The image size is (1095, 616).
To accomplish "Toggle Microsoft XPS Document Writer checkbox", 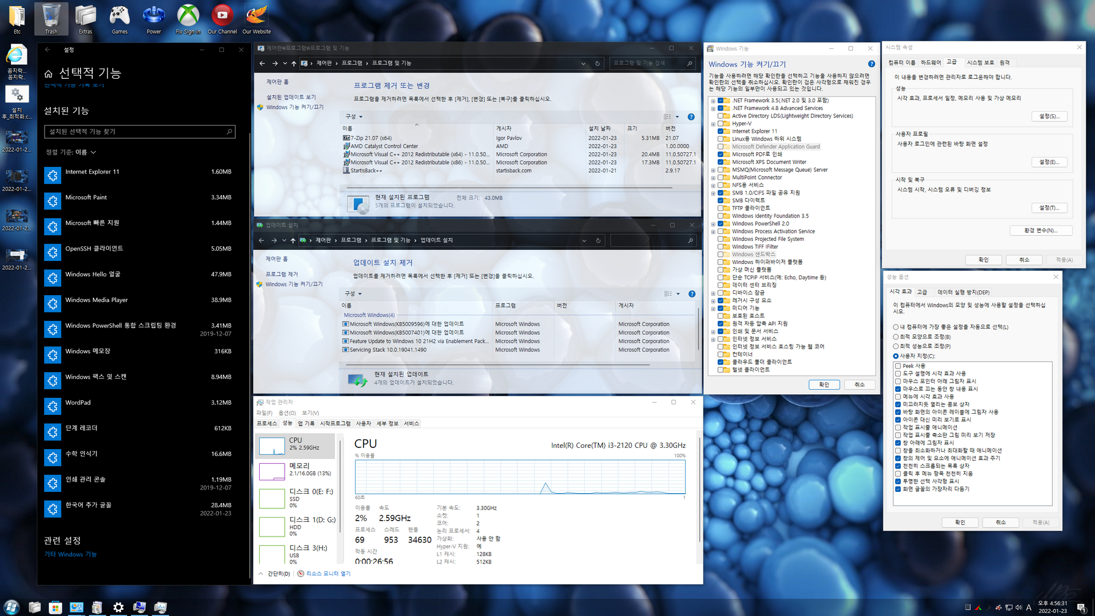I will coord(720,162).
